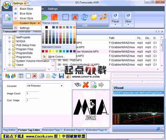
Task: Pick the black theme color swatch
Action: [x=47, y=27]
